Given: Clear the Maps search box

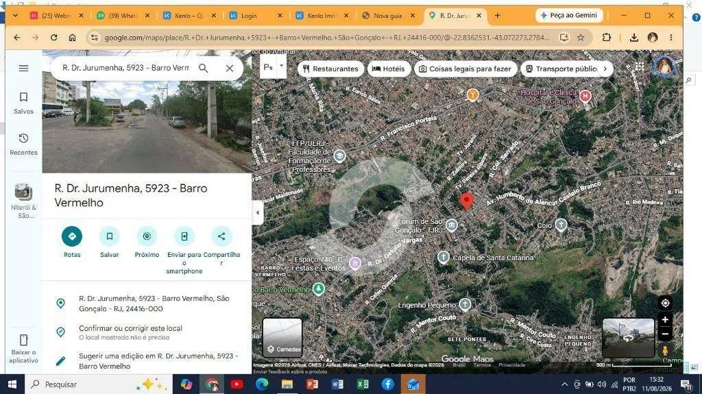Looking at the screenshot, I should click(x=230, y=68).
